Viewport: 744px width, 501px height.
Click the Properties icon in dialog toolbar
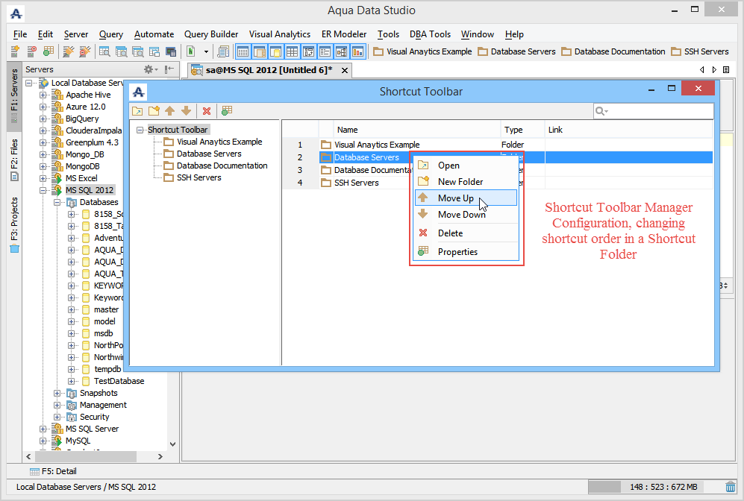[227, 111]
